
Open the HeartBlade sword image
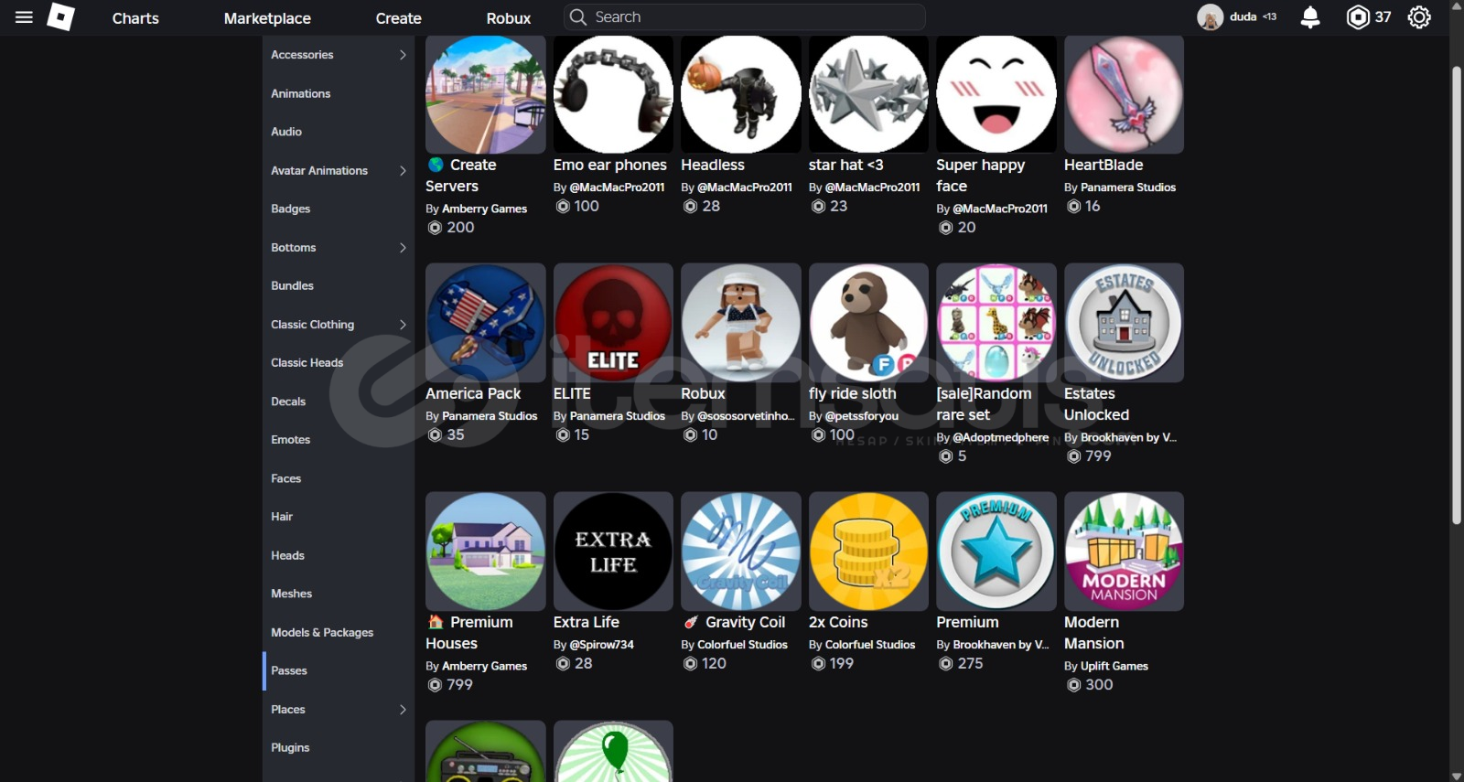pyautogui.click(x=1124, y=94)
